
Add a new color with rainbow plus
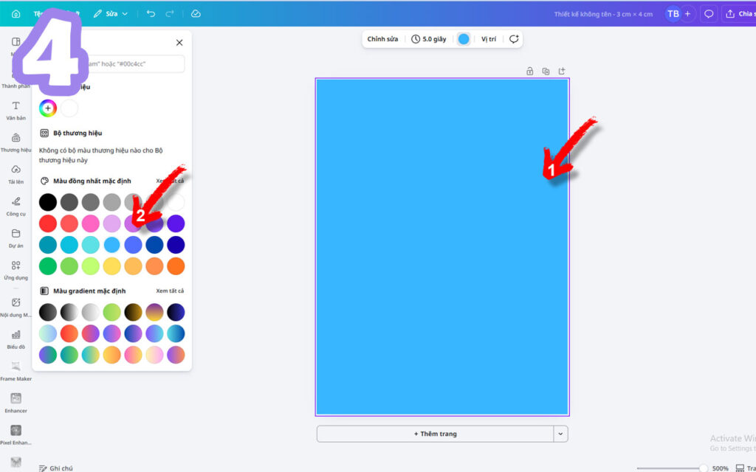tap(48, 108)
